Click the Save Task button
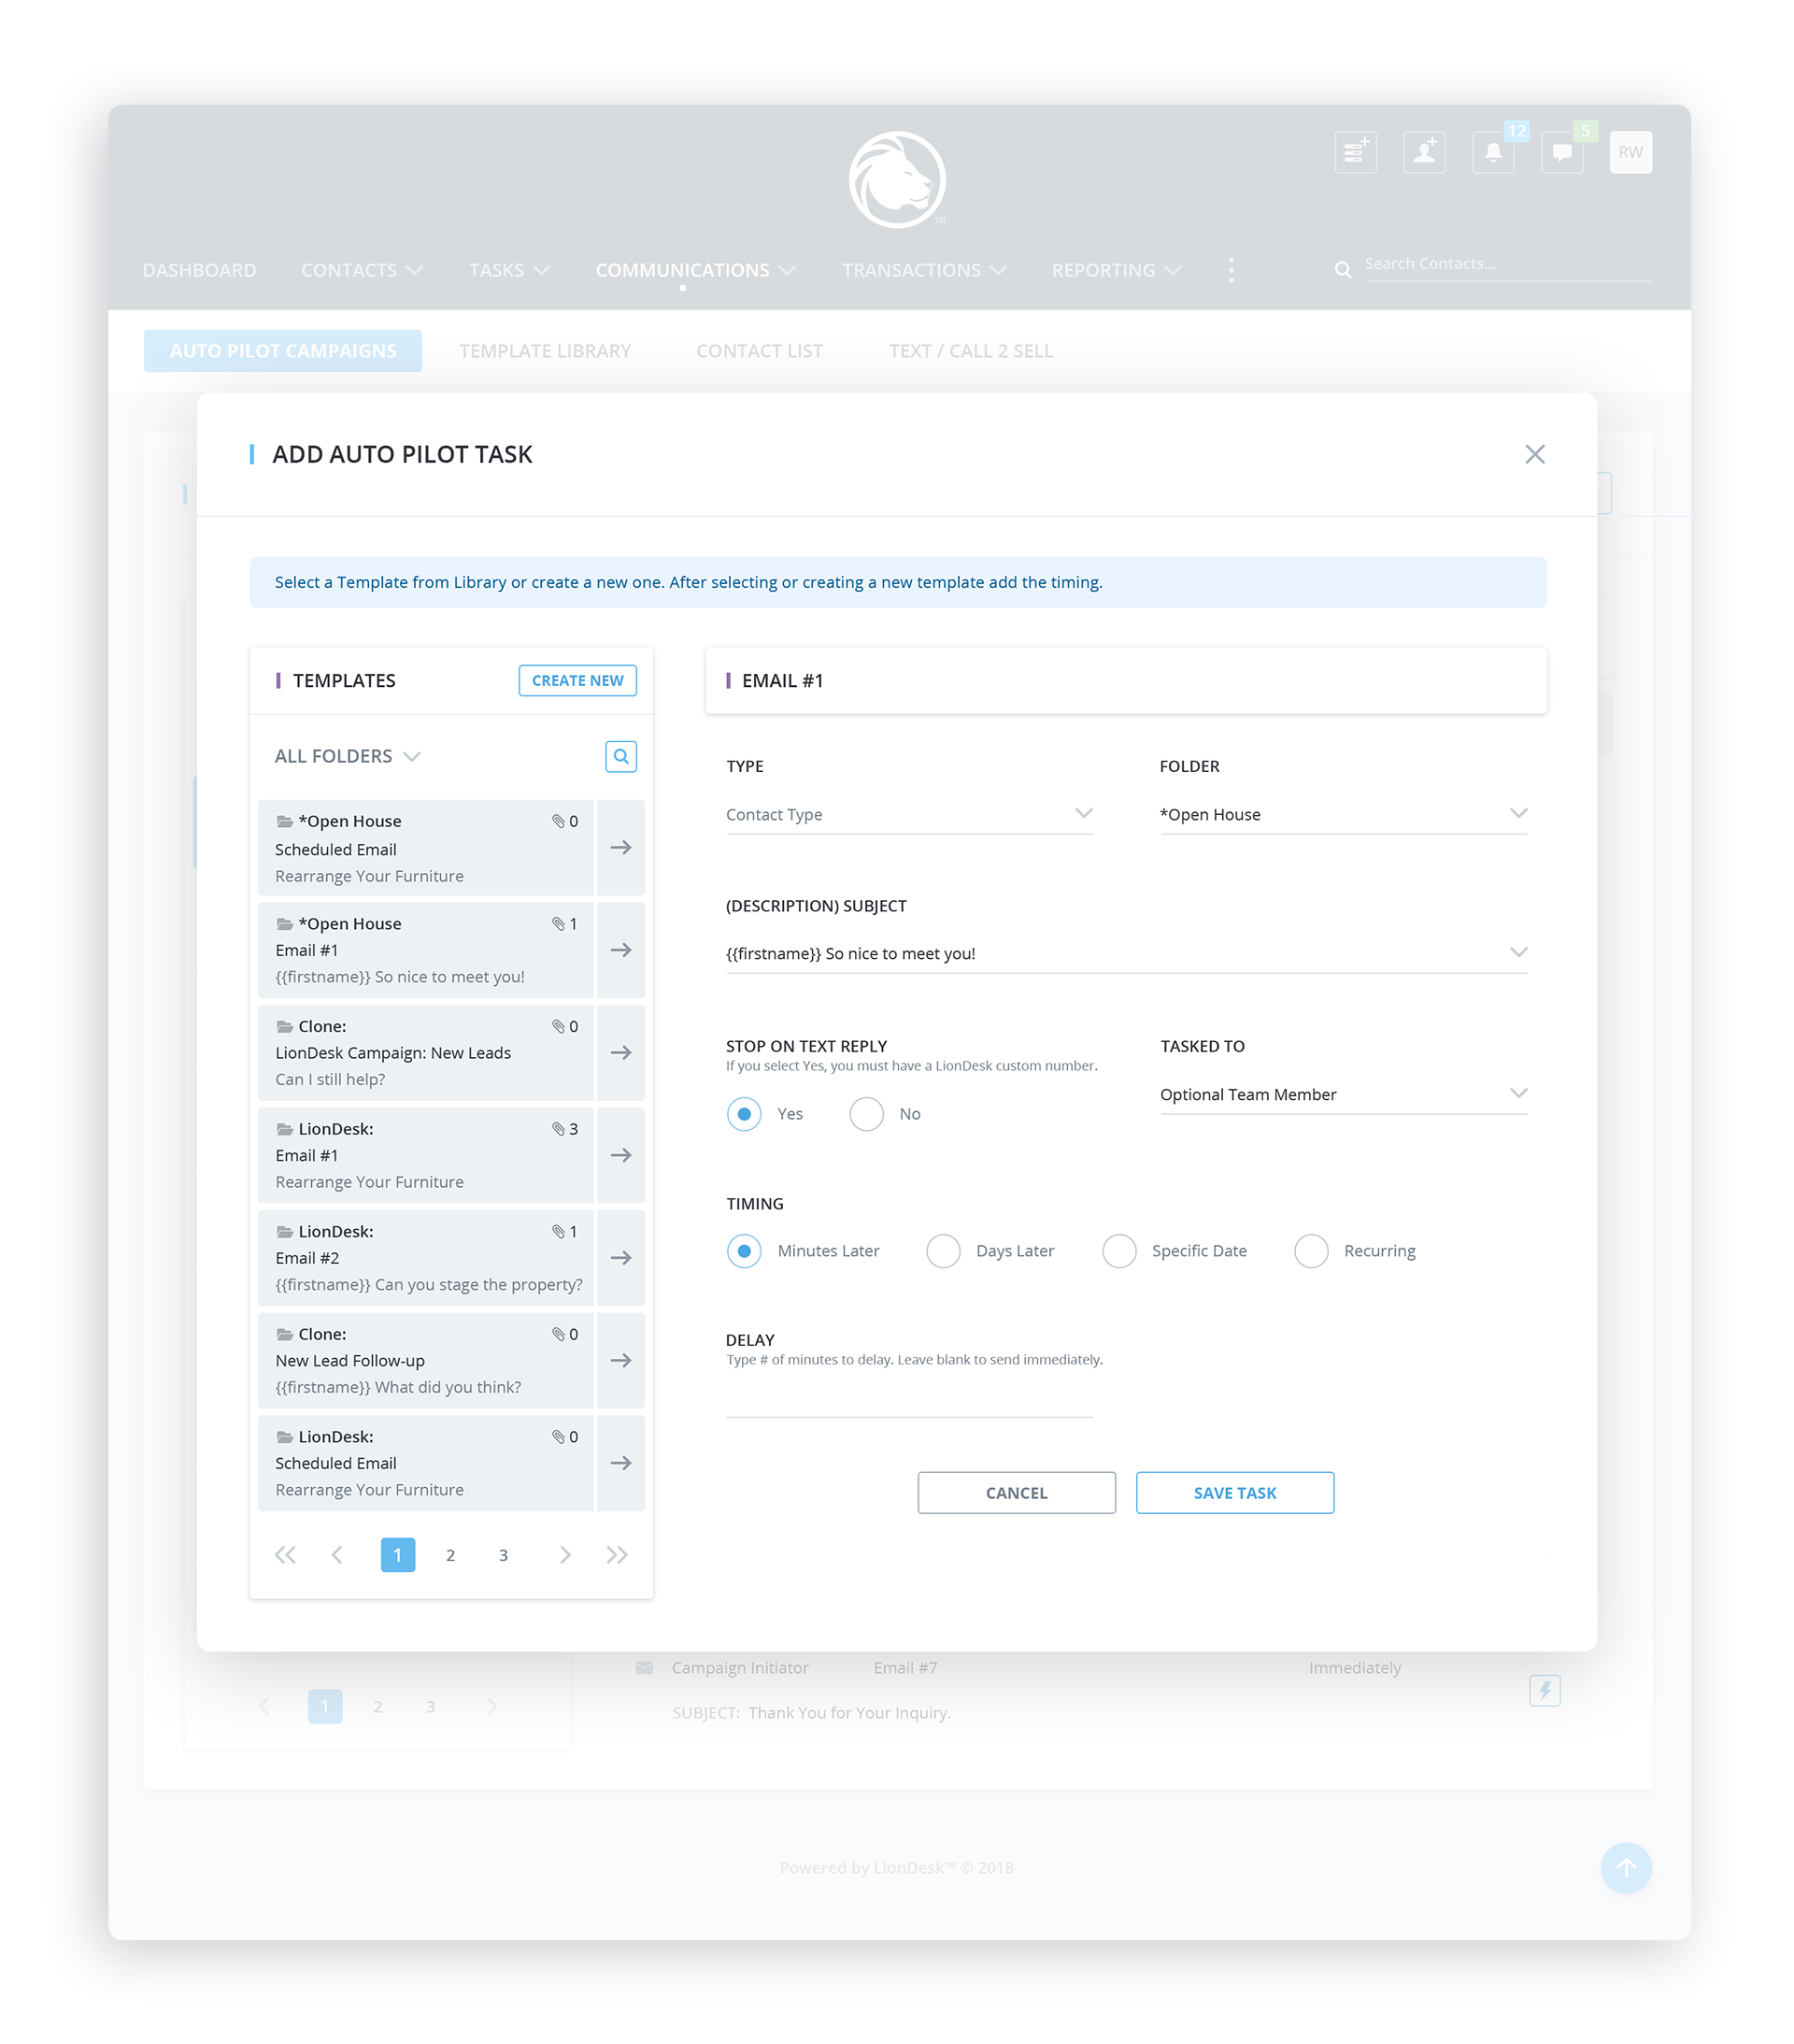The height and width of the screenshot is (2044, 1794). (1234, 1492)
